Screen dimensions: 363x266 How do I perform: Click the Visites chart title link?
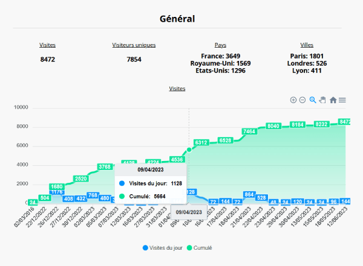tap(177, 89)
